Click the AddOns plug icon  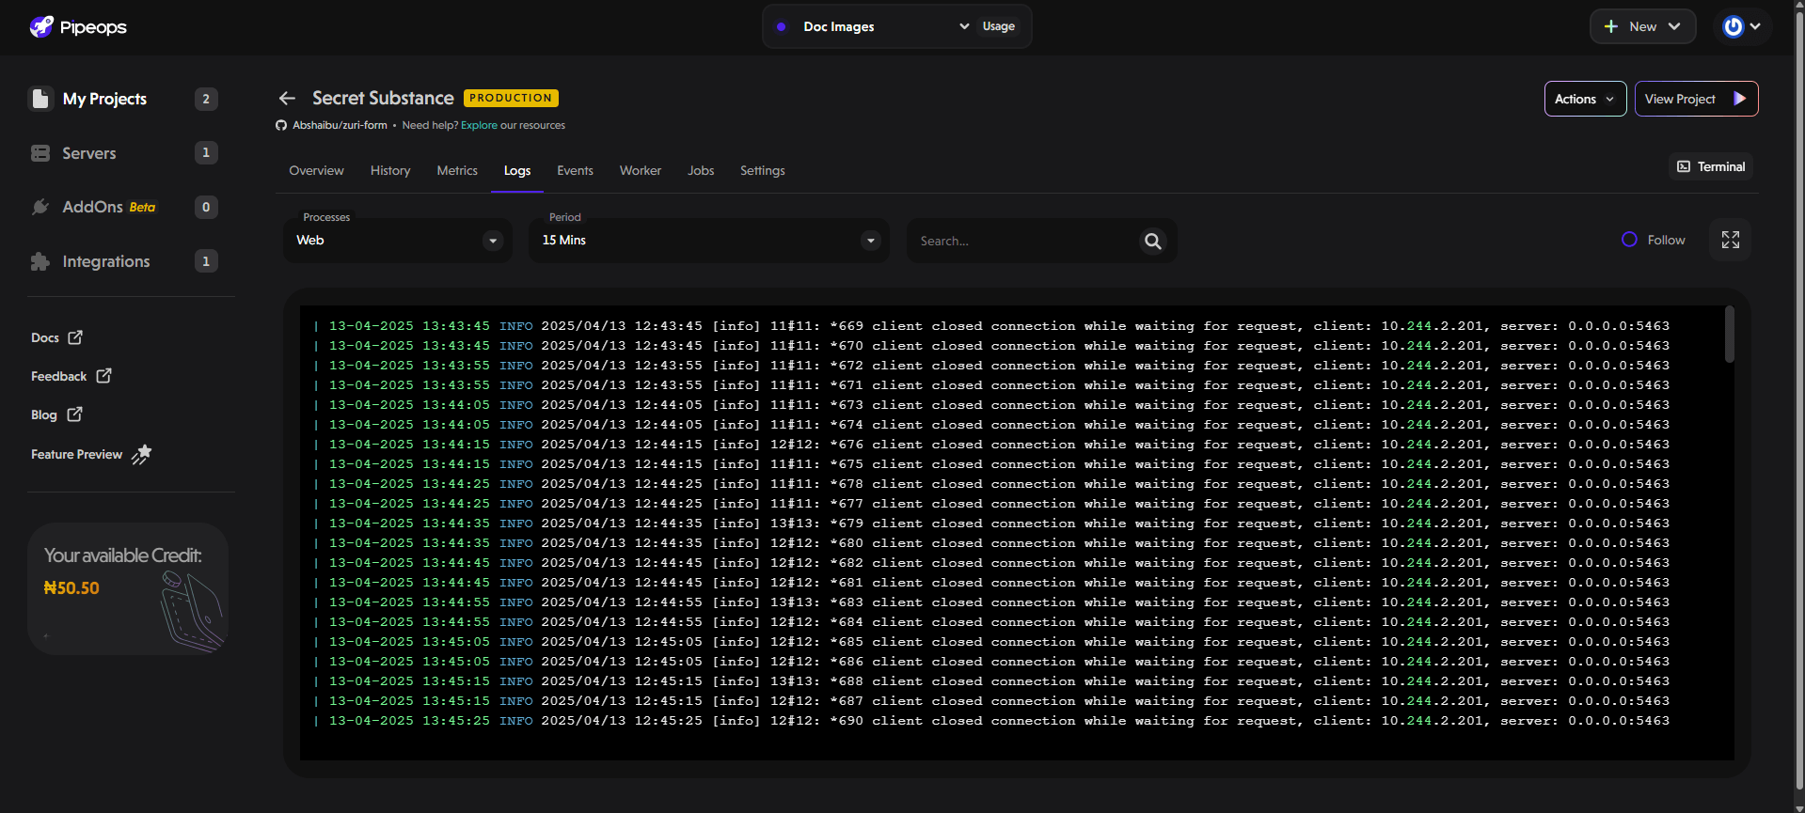(x=40, y=207)
